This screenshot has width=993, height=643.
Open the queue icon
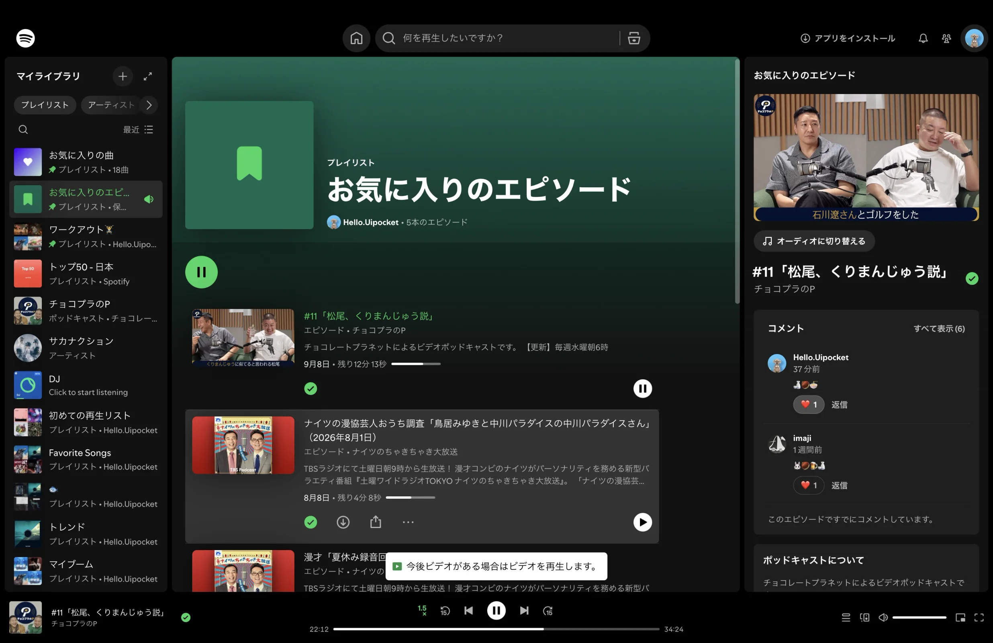(x=846, y=618)
